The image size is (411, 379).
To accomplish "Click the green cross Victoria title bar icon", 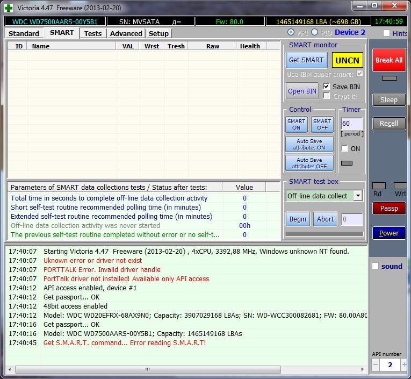I will point(9,8).
